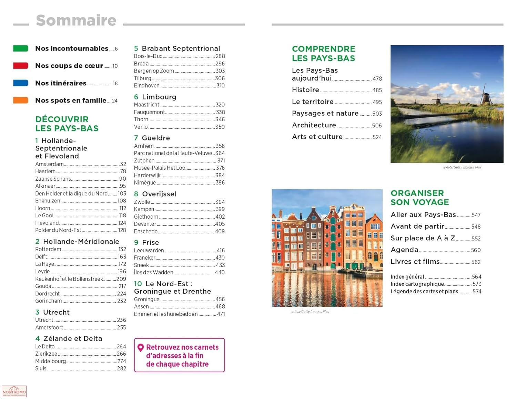Click the blue Nos itinéraires swatch
This screenshot has width=517, height=399.
click(21, 83)
